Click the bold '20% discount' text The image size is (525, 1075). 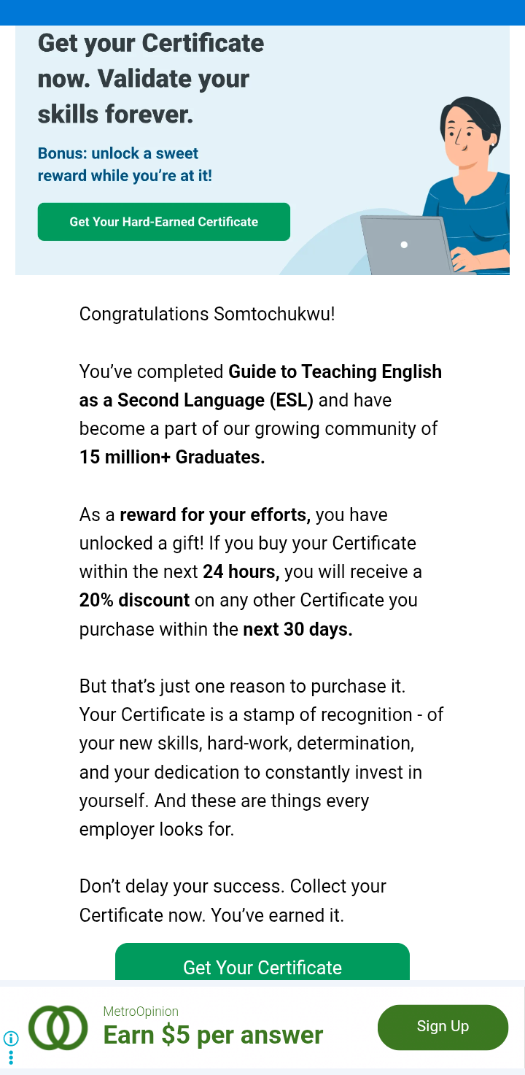point(134,601)
